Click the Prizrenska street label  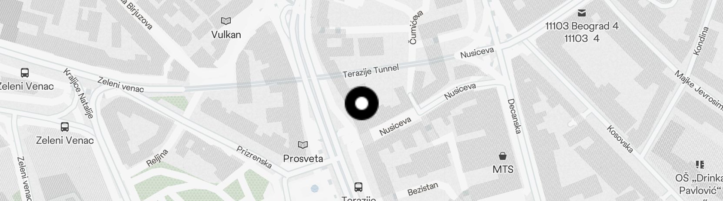[x=254, y=157]
